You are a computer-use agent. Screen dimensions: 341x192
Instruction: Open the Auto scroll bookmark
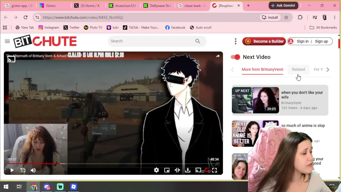point(201,27)
